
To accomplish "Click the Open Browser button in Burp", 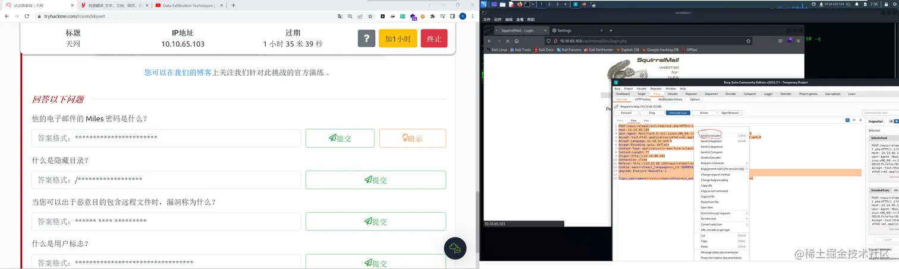I will 730,113.
